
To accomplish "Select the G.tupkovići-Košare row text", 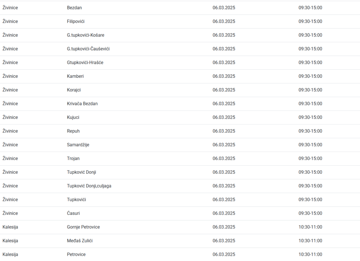I will 85,35.
